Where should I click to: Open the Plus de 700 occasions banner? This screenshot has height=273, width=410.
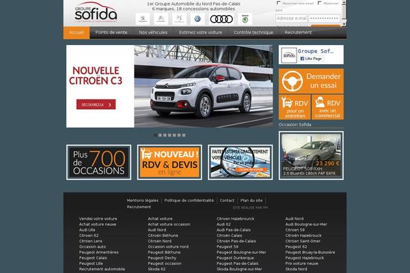(99, 162)
